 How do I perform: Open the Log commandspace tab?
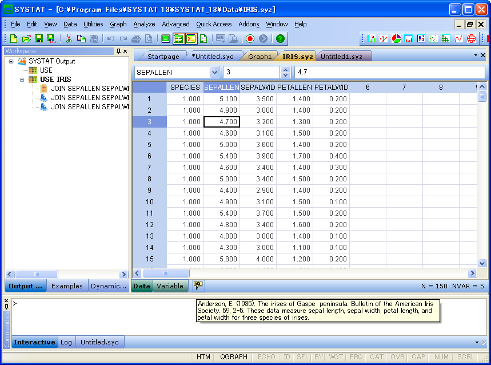pos(66,342)
